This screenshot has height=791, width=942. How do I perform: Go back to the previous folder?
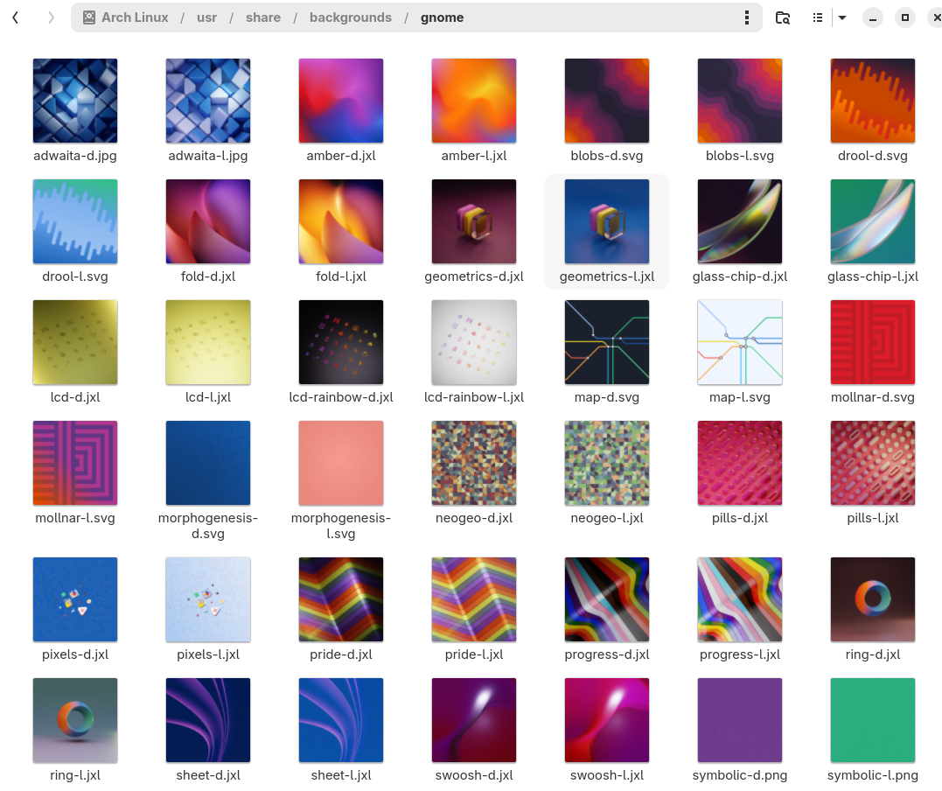(x=16, y=18)
